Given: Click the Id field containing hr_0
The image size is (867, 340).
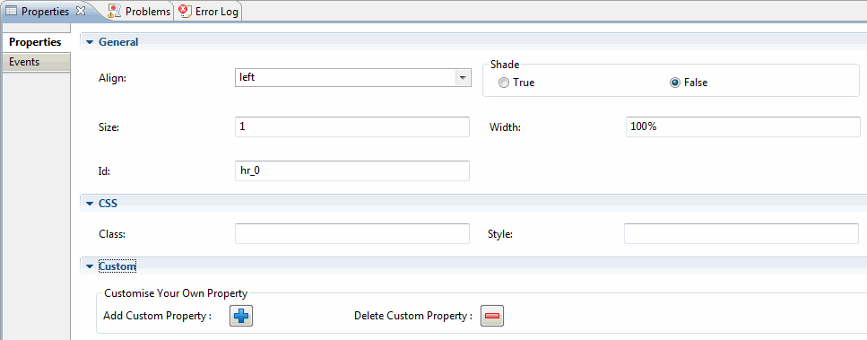Looking at the screenshot, I should coord(352,170).
